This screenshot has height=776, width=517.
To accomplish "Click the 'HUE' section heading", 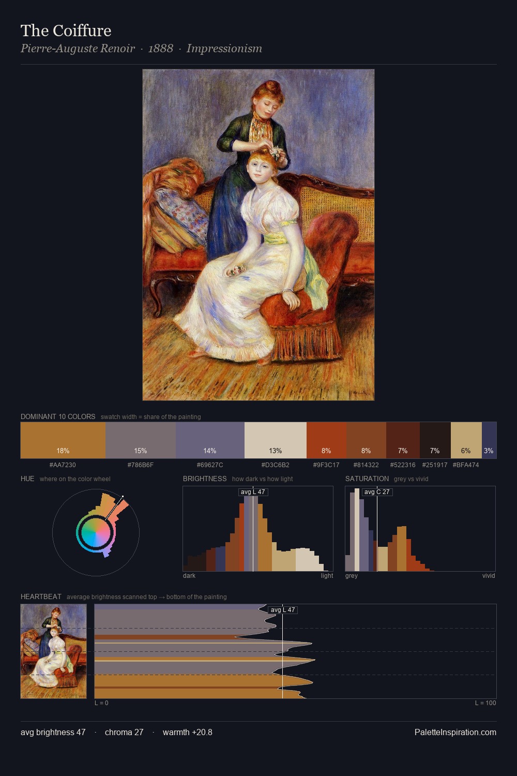I will (27, 479).
